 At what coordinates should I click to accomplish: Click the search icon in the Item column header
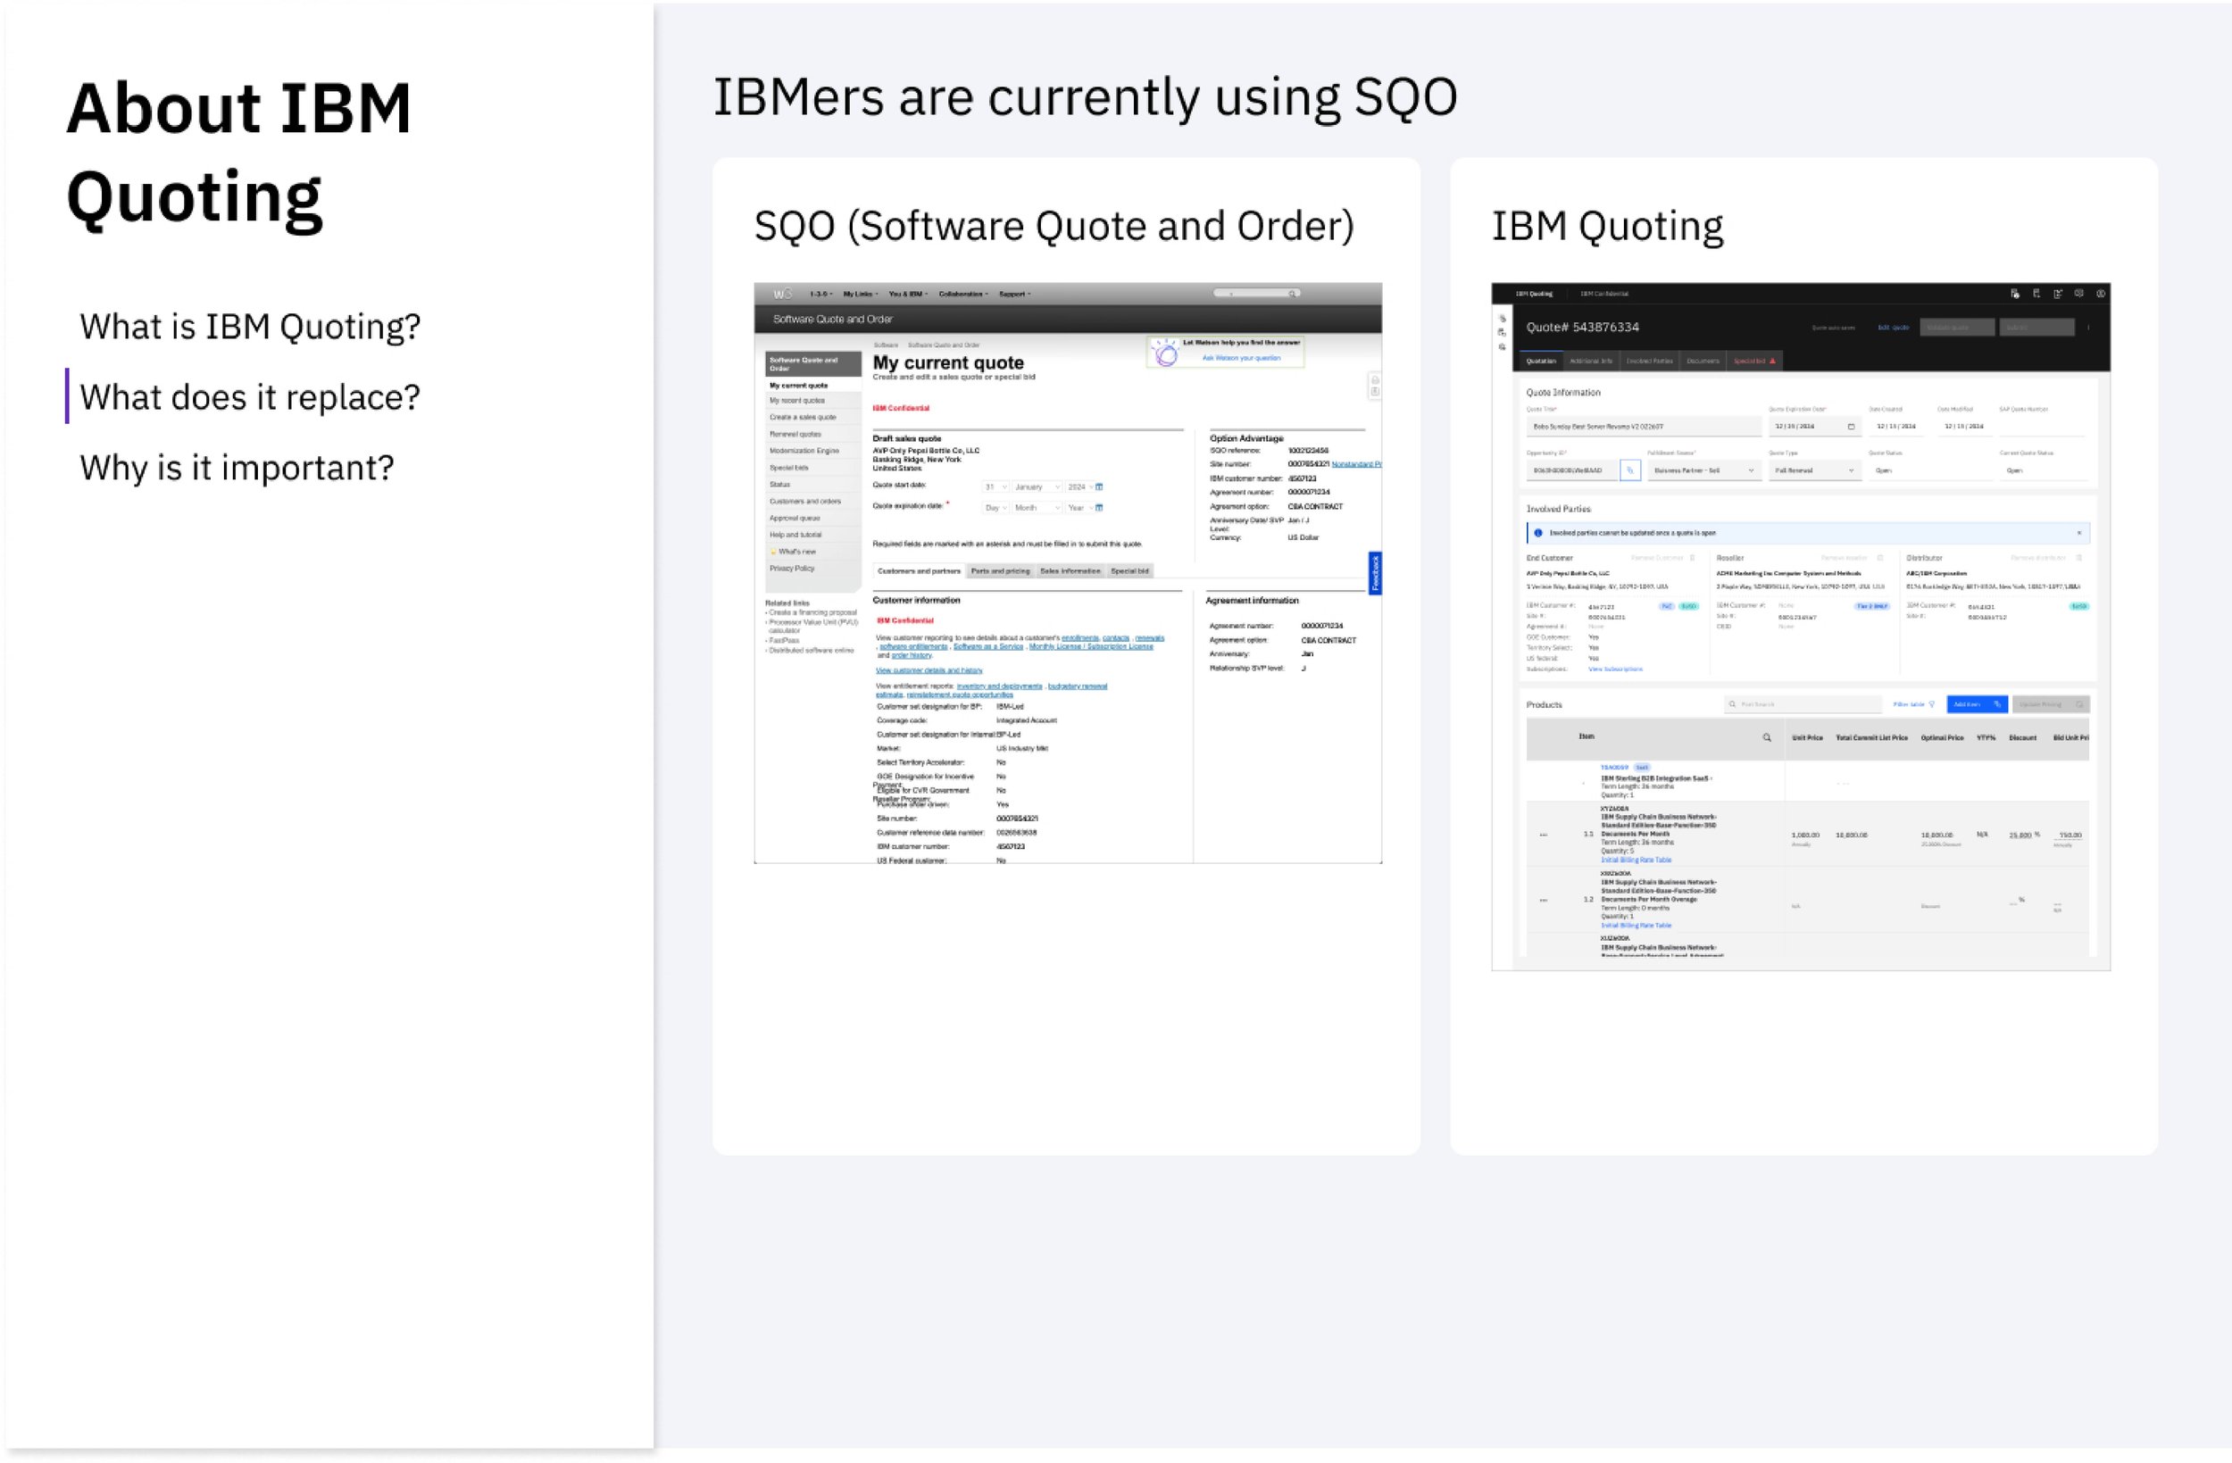coord(1767,738)
